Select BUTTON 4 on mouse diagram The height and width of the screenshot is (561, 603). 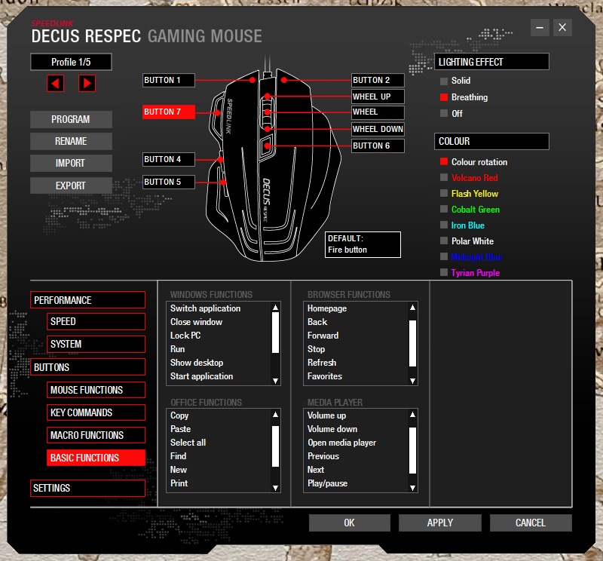[168, 159]
